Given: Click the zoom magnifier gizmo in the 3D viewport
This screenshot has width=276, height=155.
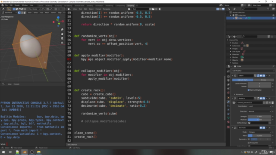Looking at the screenshot, I should (x=62, y=30).
